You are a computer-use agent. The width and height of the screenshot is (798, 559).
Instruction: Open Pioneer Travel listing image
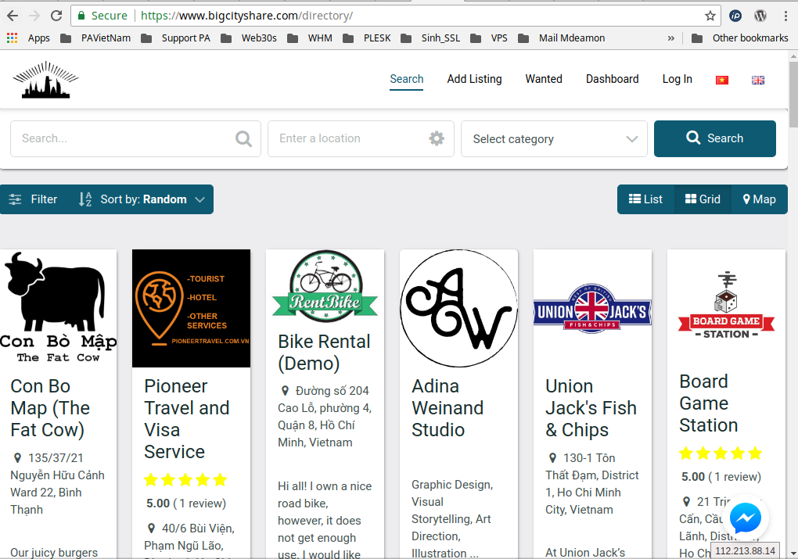click(192, 308)
